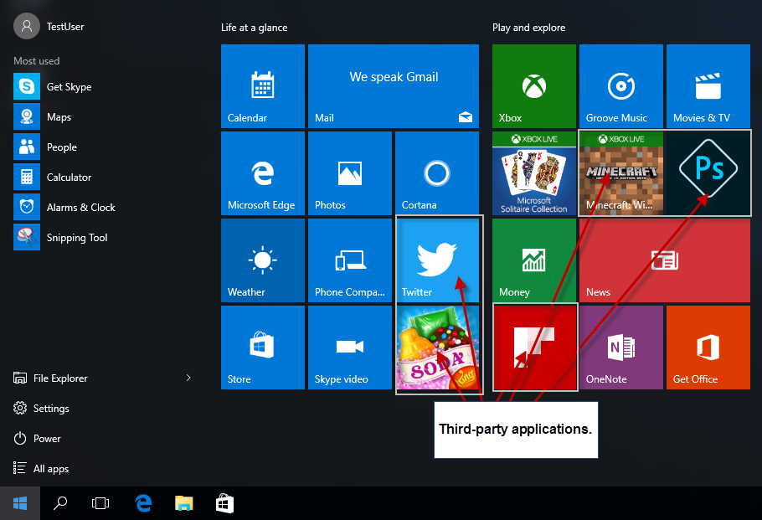The image size is (762, 520).
Task: Open the Calendar tile
Action: click(262, 86)
